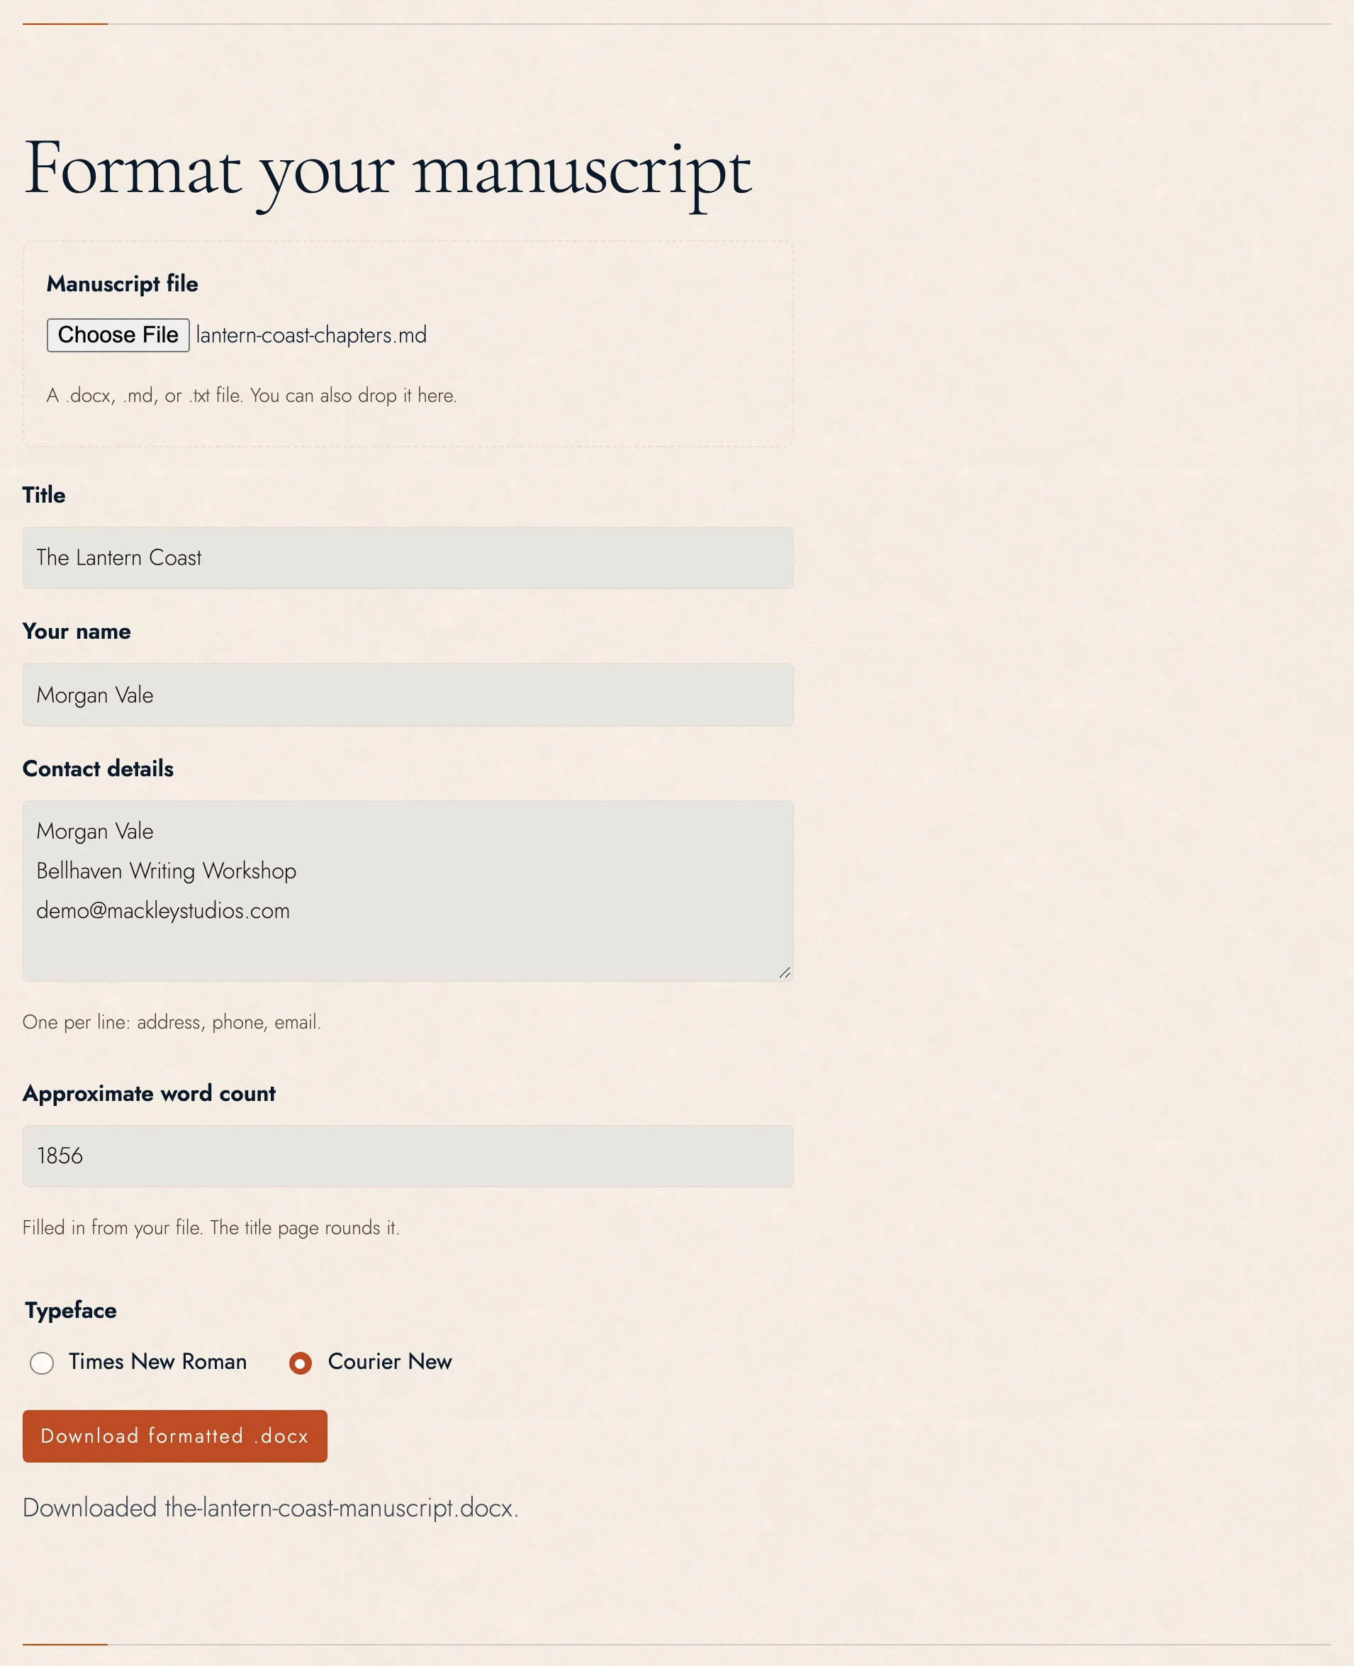Click the Downloaded the-lantern-coast-manuscript.docx status message

271,1509
